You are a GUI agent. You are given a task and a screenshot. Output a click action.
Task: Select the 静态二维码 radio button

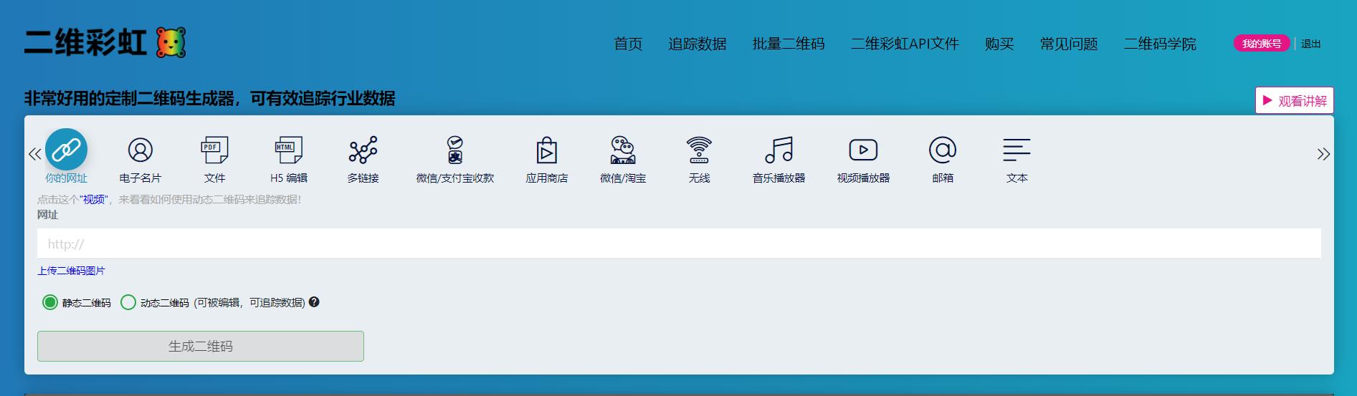coord(49,302)
